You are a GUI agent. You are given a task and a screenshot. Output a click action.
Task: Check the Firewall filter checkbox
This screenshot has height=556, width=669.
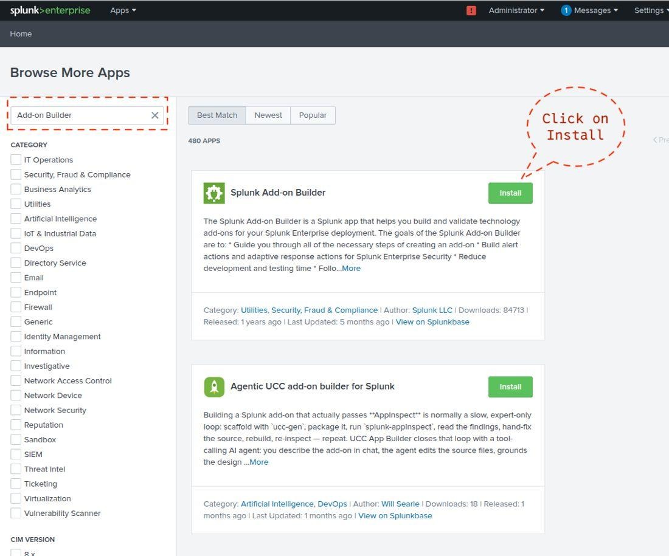[x=16, y=307]
